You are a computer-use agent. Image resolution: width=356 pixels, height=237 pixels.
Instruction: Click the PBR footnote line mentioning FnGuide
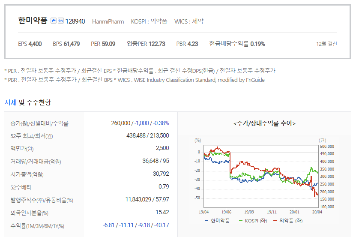point(135,80)
